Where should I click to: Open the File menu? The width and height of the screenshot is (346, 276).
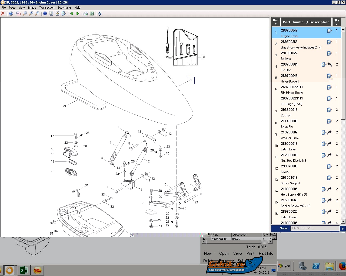point(4,8)
